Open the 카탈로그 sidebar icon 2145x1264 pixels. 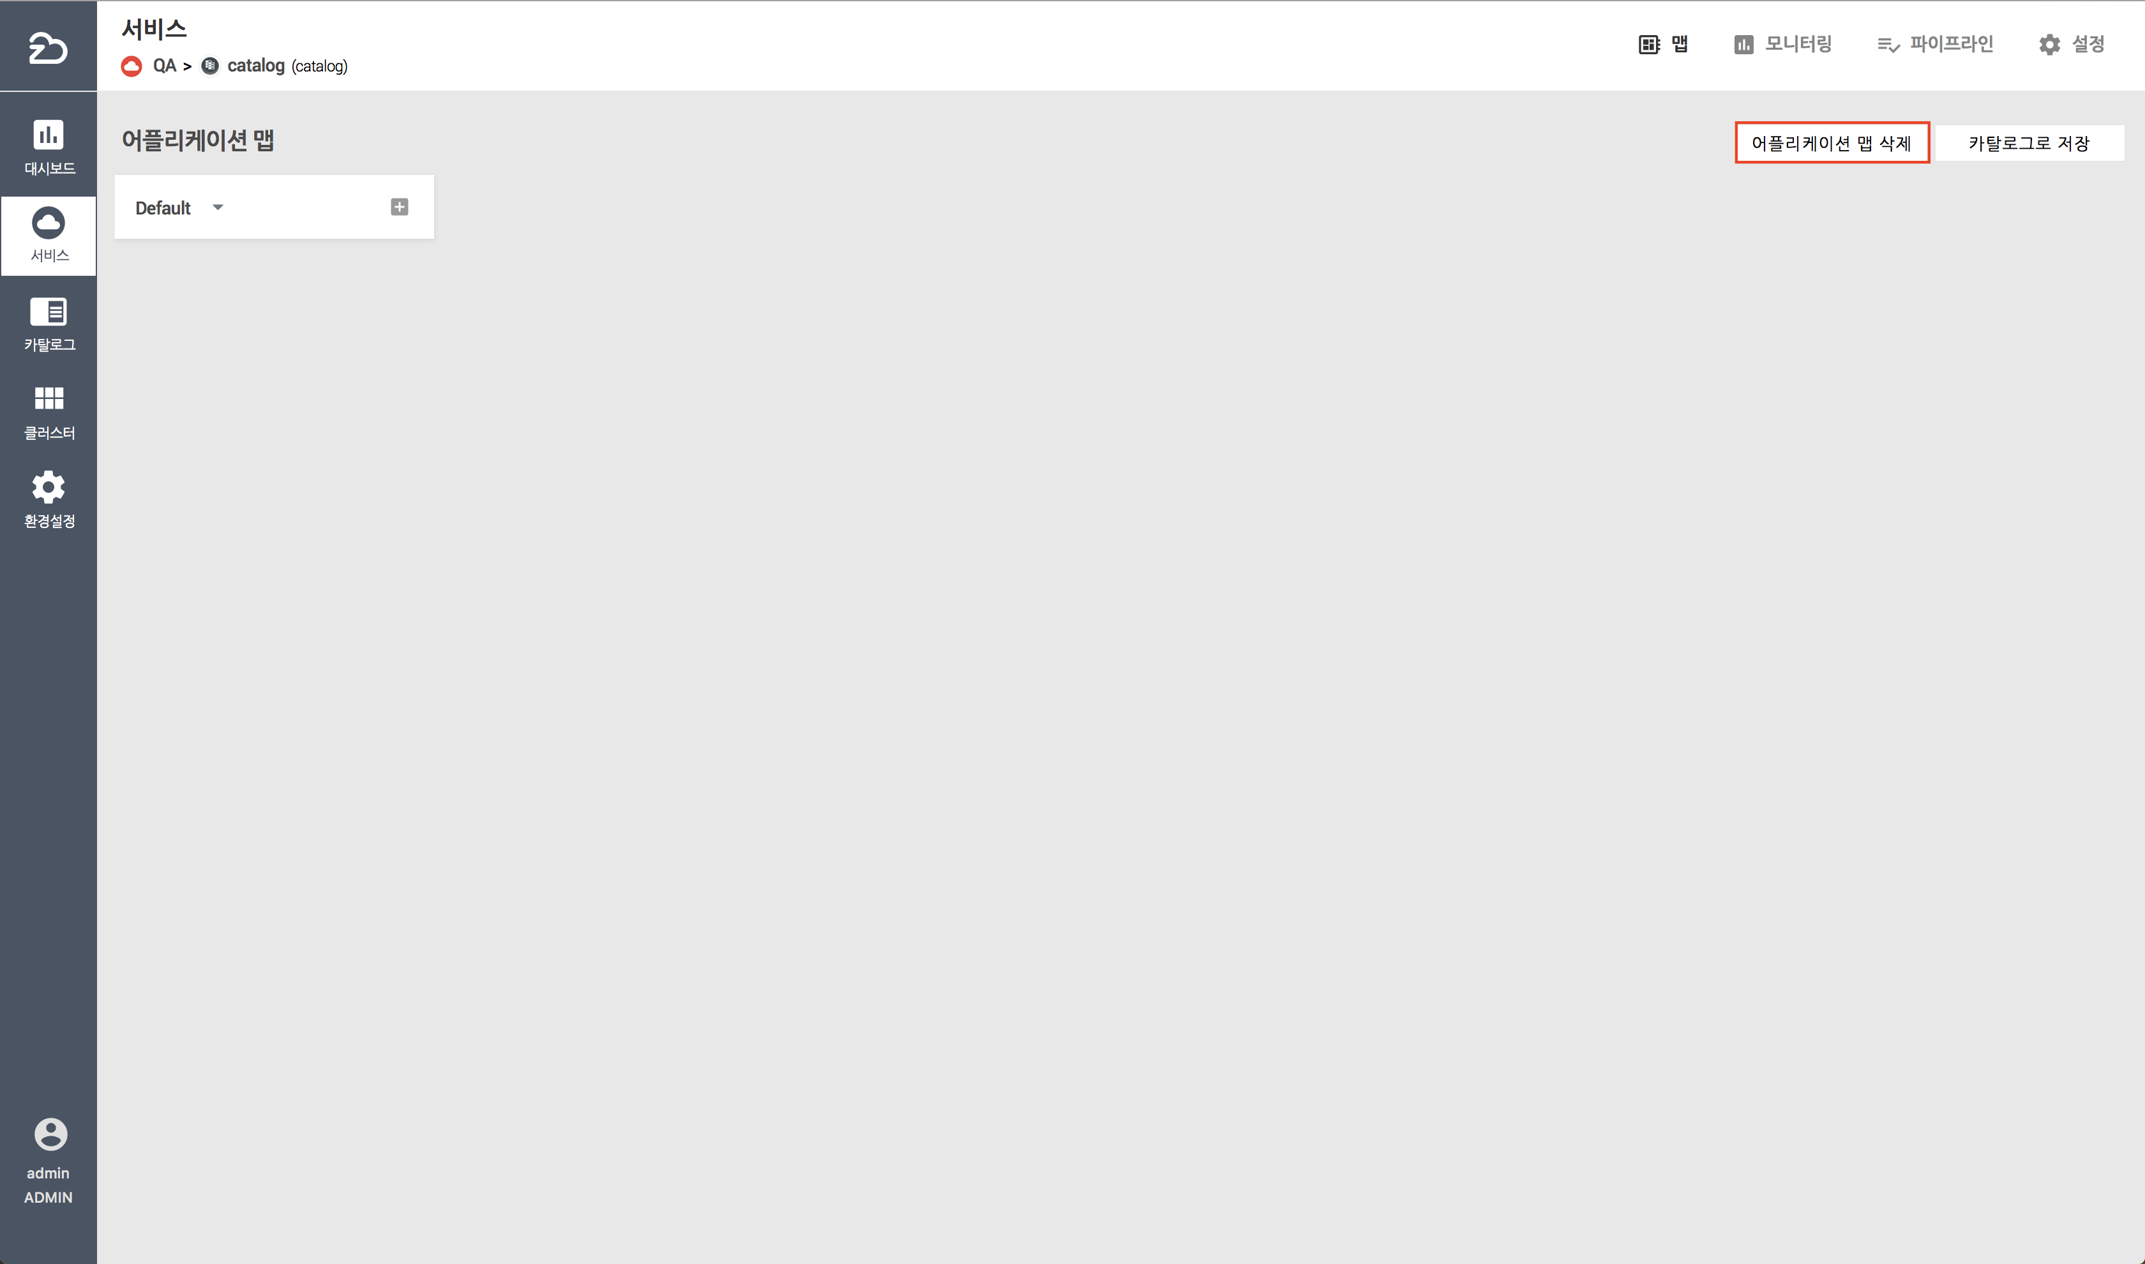coord(49,312)
